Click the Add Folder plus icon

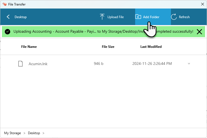click(138, 17)
